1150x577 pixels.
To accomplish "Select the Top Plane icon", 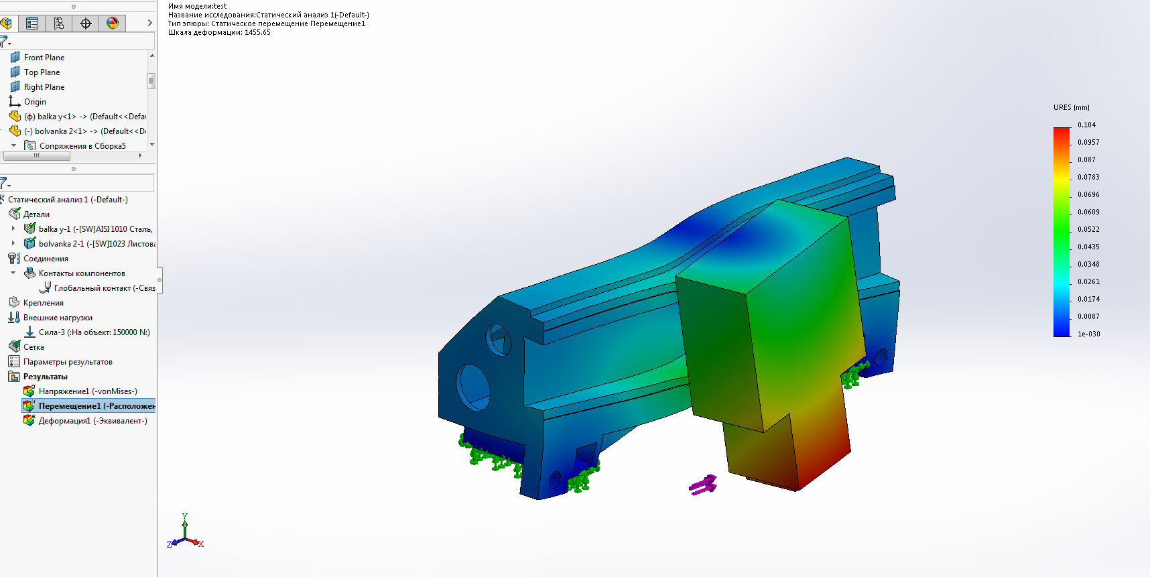I will [x=15, y=72].
